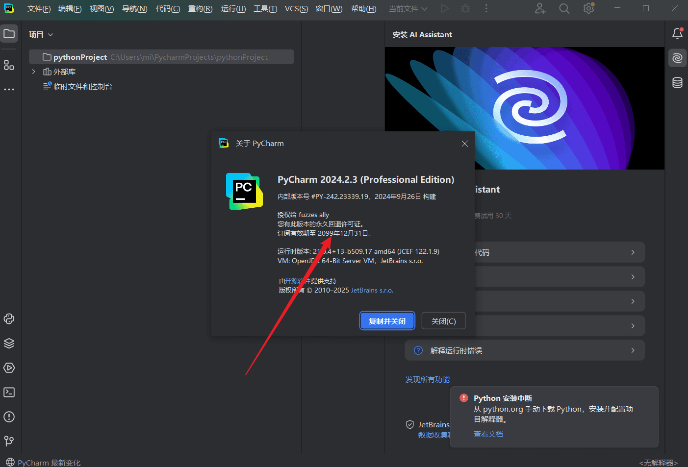Open IDE settings gear icon
Image resolution: width=688 pixels, height=467 pixels.
pyautogui.click(x=588, y=8)
